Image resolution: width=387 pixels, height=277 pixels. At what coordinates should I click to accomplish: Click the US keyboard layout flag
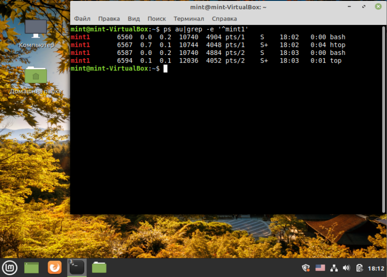(320, 268)
